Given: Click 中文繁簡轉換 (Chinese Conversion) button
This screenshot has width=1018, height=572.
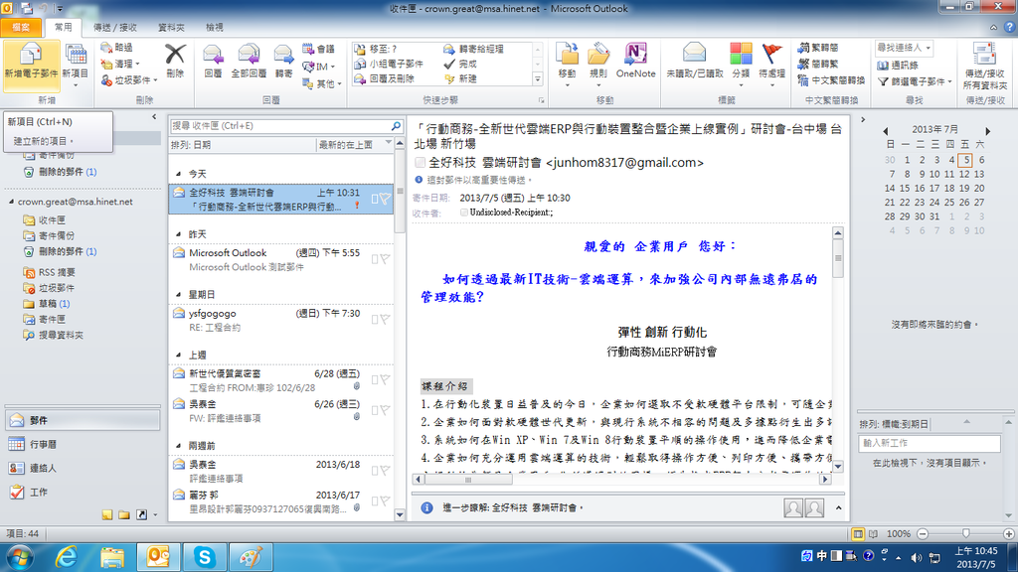Looking at the screenshot, I should pyautogui.click(x=832, y=80).
